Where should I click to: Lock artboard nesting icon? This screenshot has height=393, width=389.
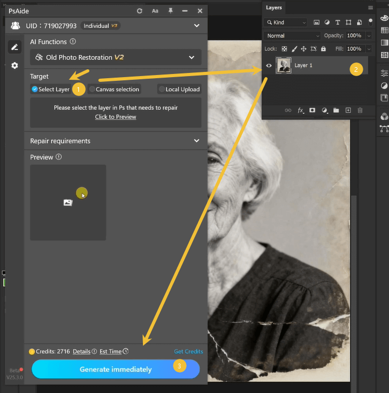[313, 49]
